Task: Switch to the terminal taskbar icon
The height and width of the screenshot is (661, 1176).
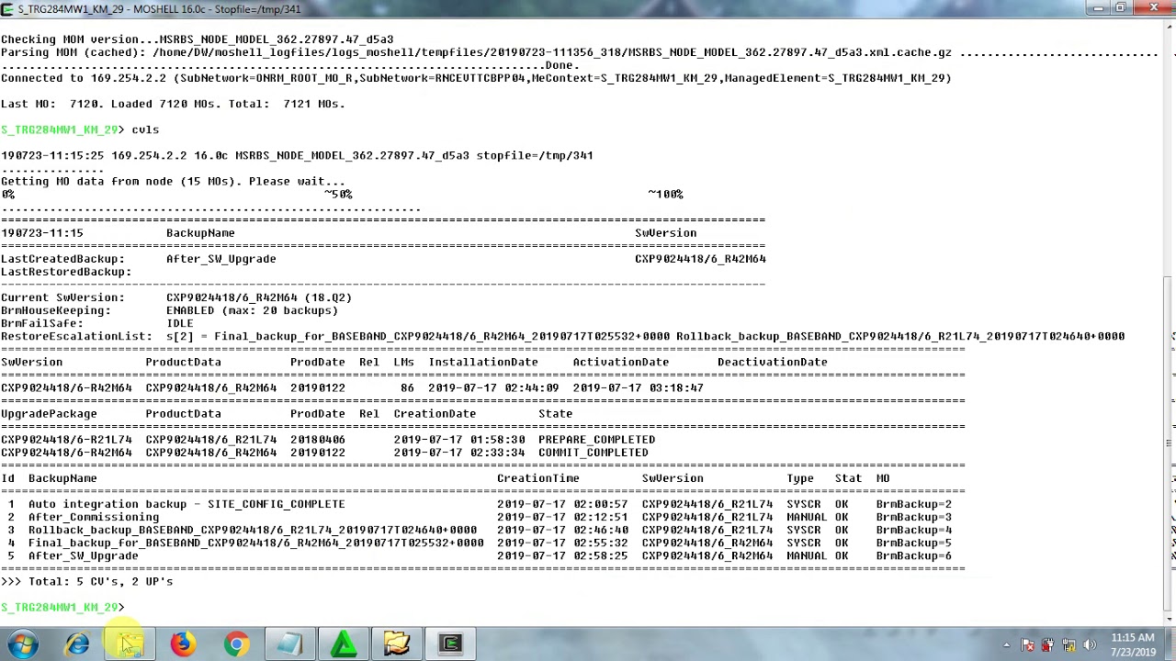Action: coord(450,644)
